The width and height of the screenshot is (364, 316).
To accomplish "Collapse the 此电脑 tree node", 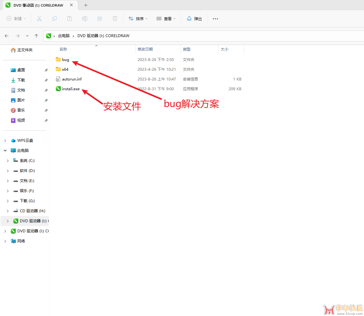I will (x=5, y=151).
